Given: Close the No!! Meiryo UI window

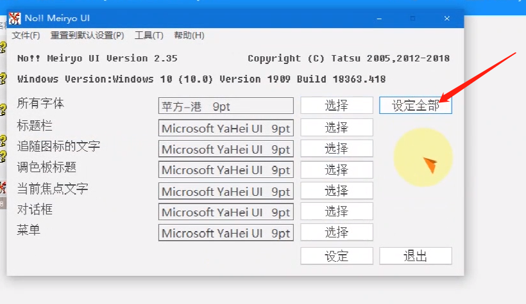Looking at the screenshot, I should [x=447, y=19].
